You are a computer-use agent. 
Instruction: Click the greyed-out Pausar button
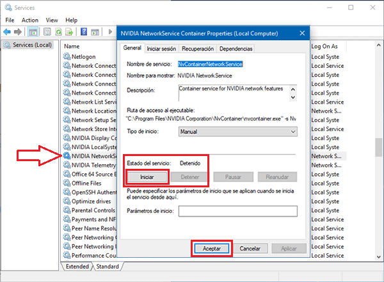[x=233, y=177]
